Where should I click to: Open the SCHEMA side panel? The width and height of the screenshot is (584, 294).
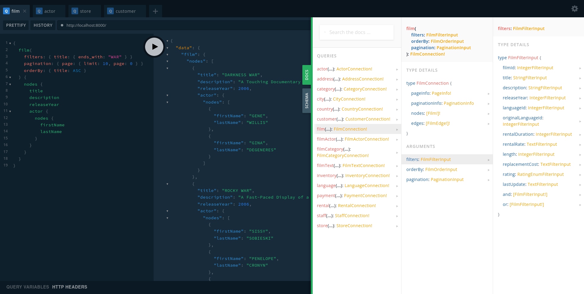[307, 101]
